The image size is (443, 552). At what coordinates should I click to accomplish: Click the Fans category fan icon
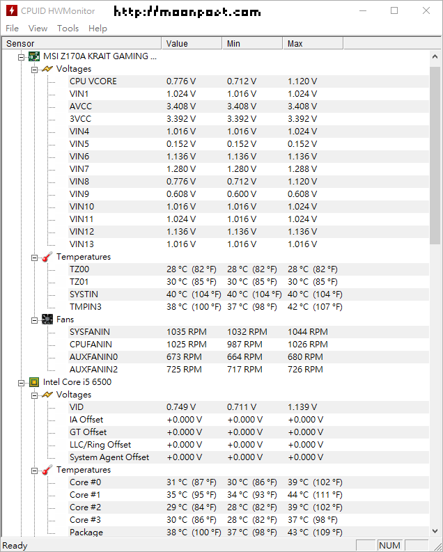point(47,320)
